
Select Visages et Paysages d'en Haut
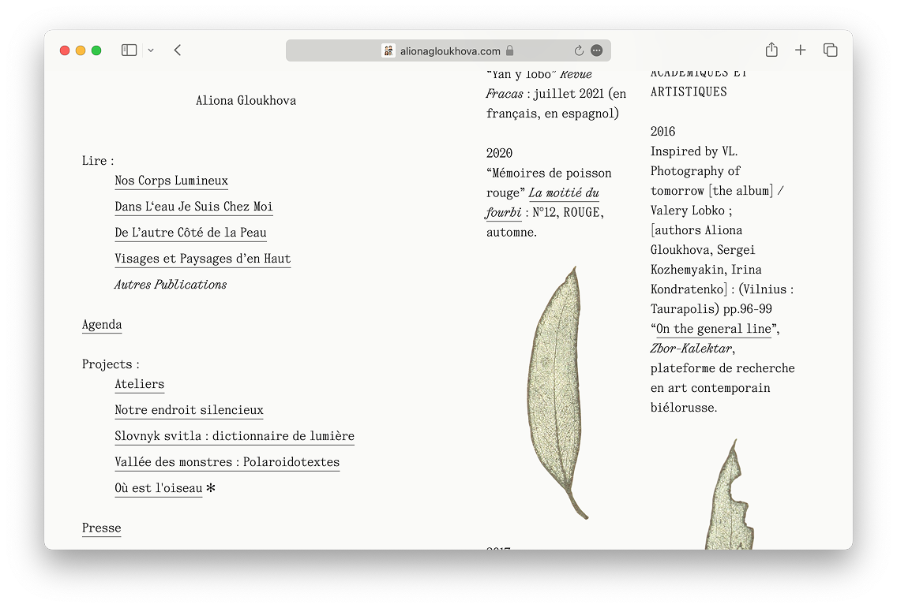tap(202, 259)
